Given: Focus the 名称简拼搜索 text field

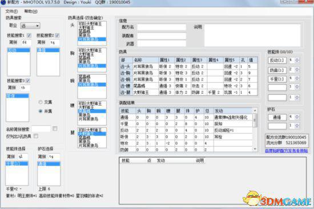Looking at the screenshot, I should coord(41,128).
